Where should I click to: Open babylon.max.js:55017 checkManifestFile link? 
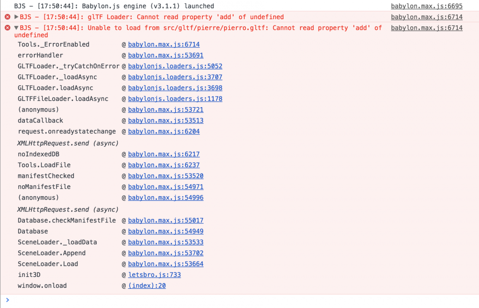pos(166,220)
